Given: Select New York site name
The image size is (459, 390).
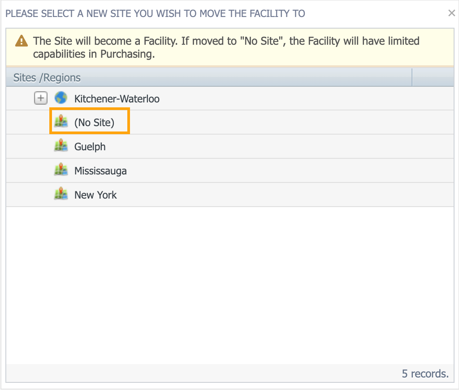Looking at the screenshot, I should (x=95, y=195).
